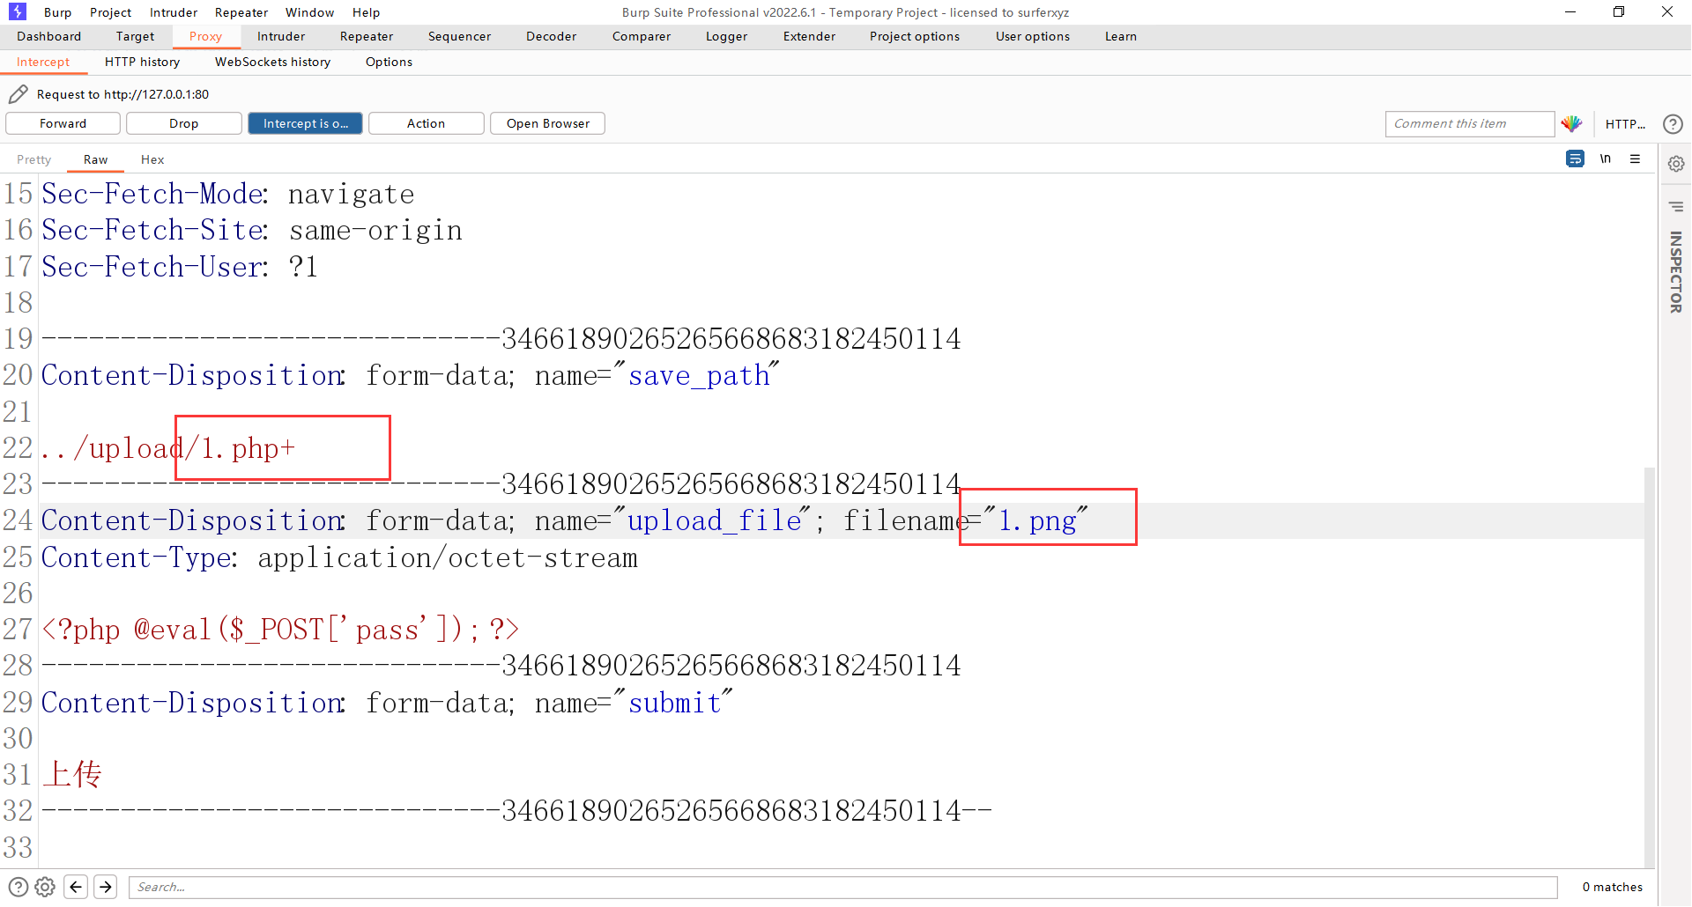1692x907 pixels.
Task: Go to next search match arrow
Action: pyautogui.click(x=106, y=887)
